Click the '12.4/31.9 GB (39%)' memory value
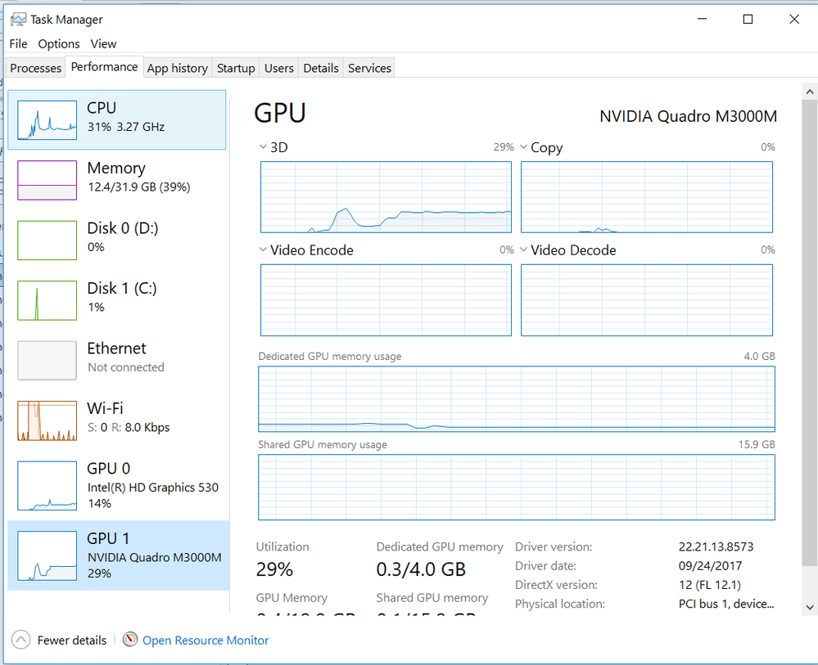 pyautogui.click(x=138, y=187)
